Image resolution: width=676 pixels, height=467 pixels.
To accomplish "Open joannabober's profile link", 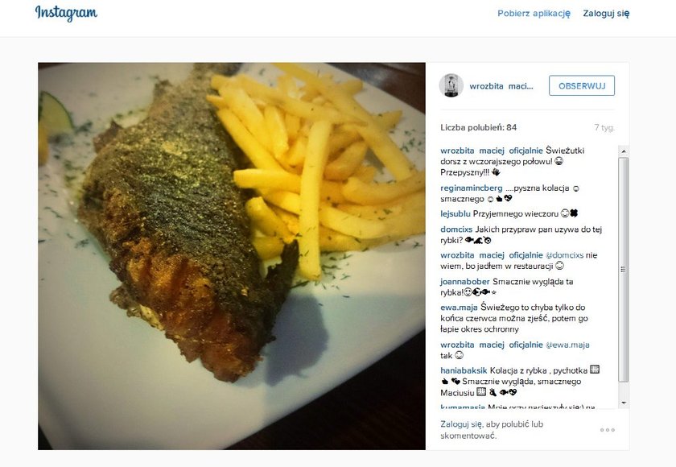I will [465, 282].
